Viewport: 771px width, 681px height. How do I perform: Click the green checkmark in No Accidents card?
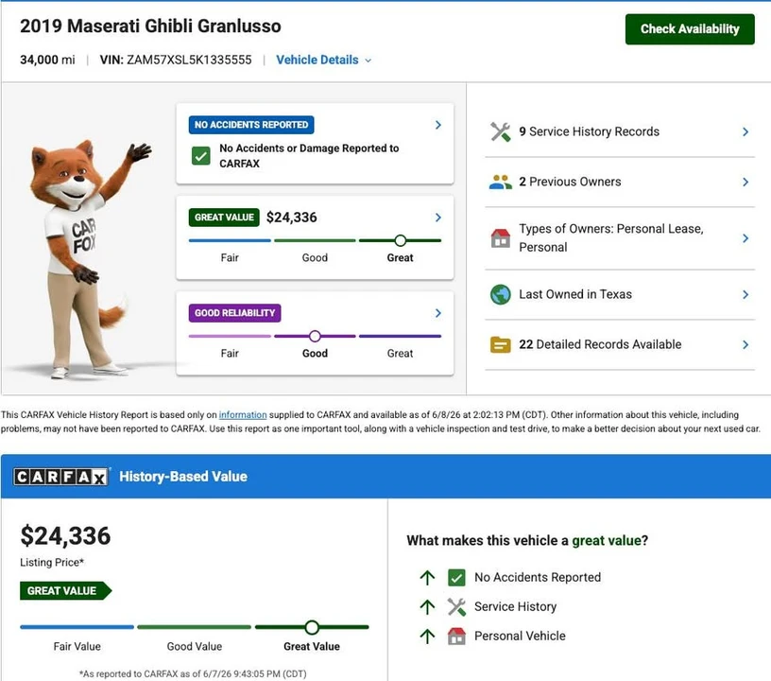pos(200,156)
